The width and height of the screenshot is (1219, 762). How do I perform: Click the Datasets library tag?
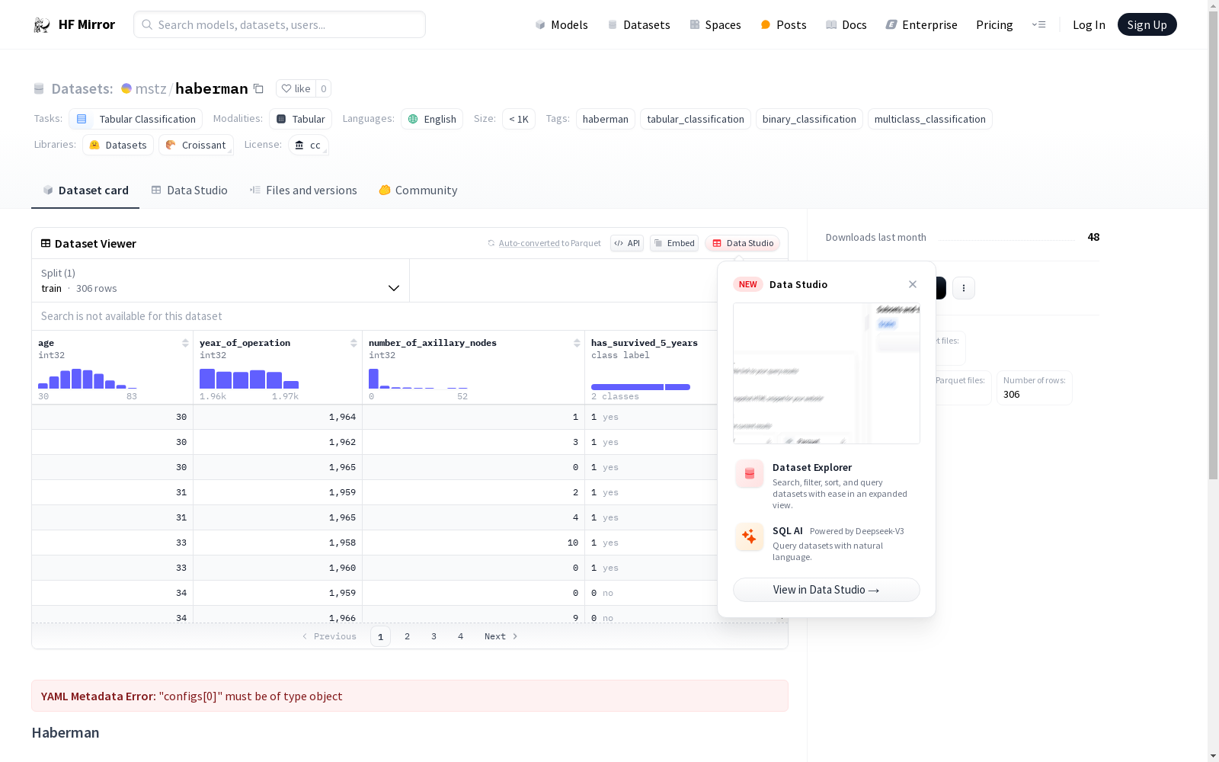[118, 145]
